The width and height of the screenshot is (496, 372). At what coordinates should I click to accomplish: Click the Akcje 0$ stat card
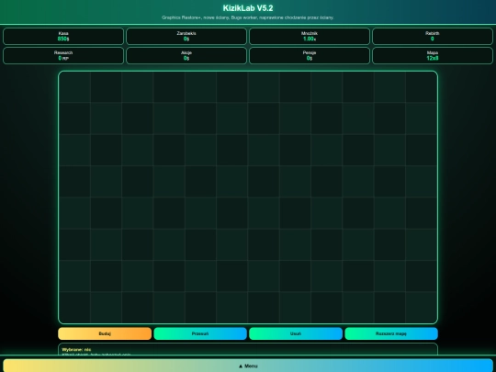(x=186, y=56)
